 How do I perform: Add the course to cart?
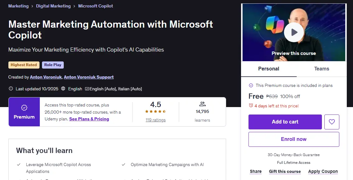pyautogui.click(x=285, y=122)
